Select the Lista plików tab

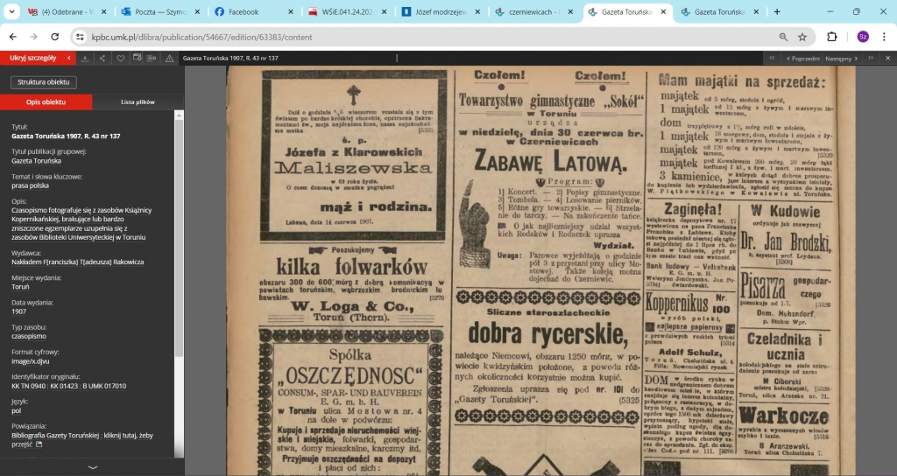tap(138, 101)
